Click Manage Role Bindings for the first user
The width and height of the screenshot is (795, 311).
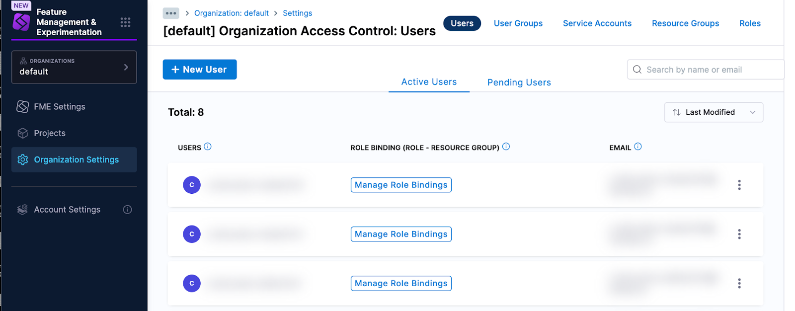401,185
